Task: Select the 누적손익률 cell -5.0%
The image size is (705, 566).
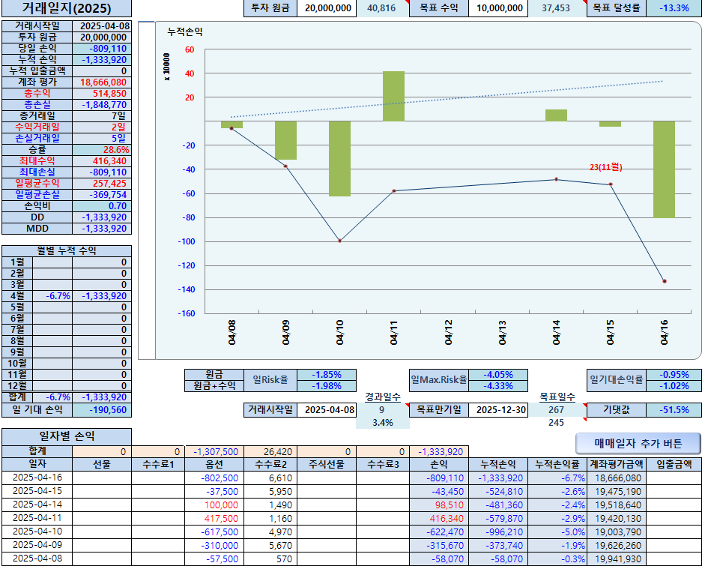Action: pos(557,532)
